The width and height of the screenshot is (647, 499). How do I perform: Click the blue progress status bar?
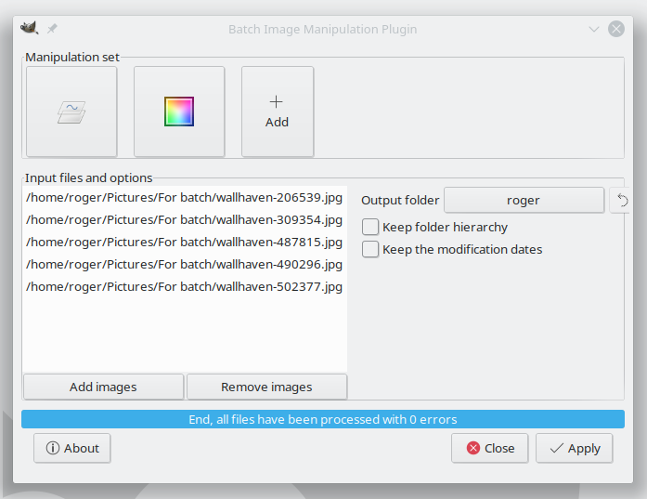pos(323,419)
